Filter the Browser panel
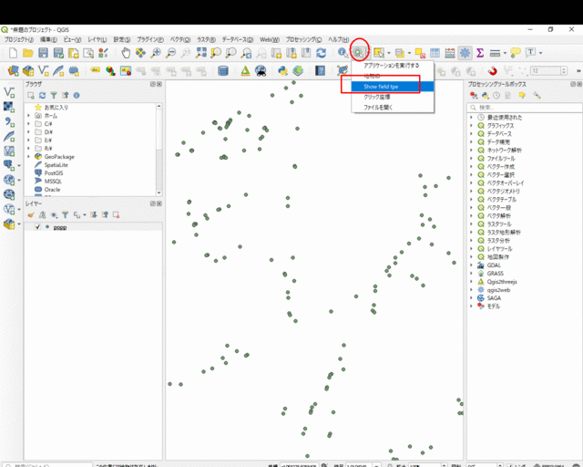This screenshot has width=583, height=467. pos(54,96)
